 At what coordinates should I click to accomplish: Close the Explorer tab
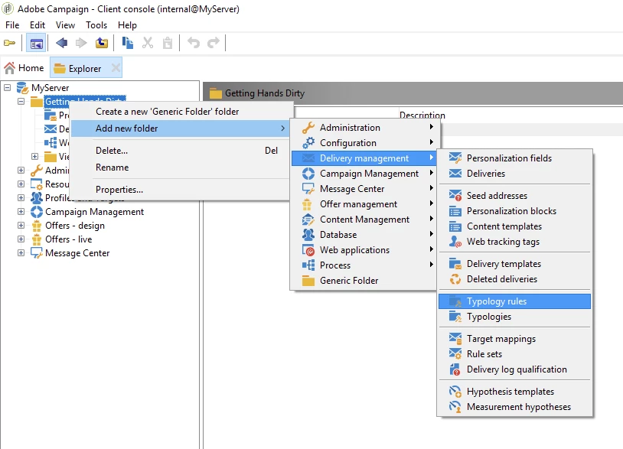click(x=116, y=68)
